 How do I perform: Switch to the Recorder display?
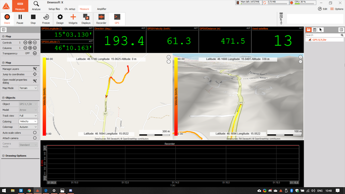click(101, 19)
